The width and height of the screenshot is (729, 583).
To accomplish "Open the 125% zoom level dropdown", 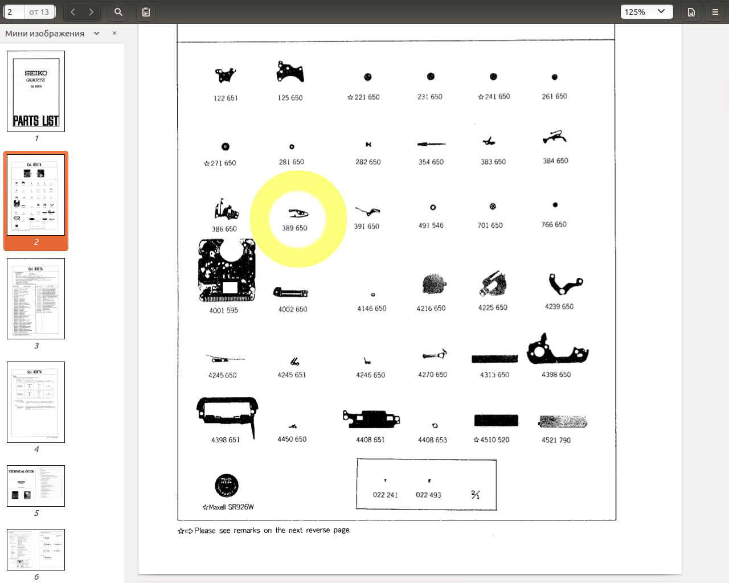I will [x=647, y=11].
